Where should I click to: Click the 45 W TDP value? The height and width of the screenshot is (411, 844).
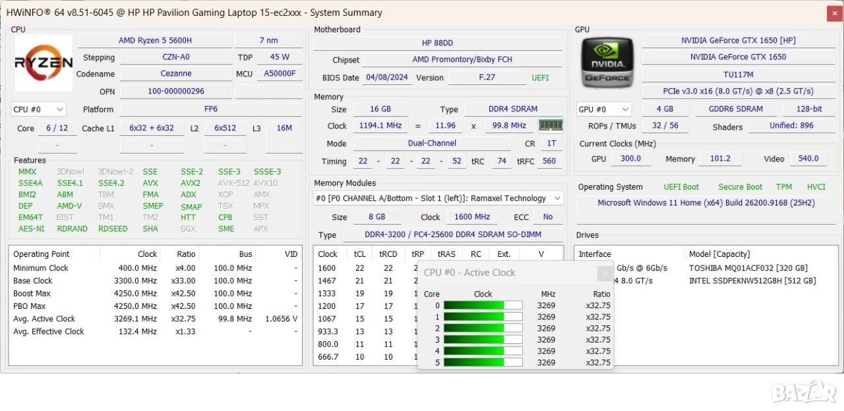280,57
